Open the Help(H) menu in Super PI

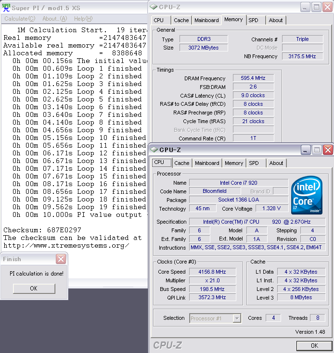(x=83, y=19)
